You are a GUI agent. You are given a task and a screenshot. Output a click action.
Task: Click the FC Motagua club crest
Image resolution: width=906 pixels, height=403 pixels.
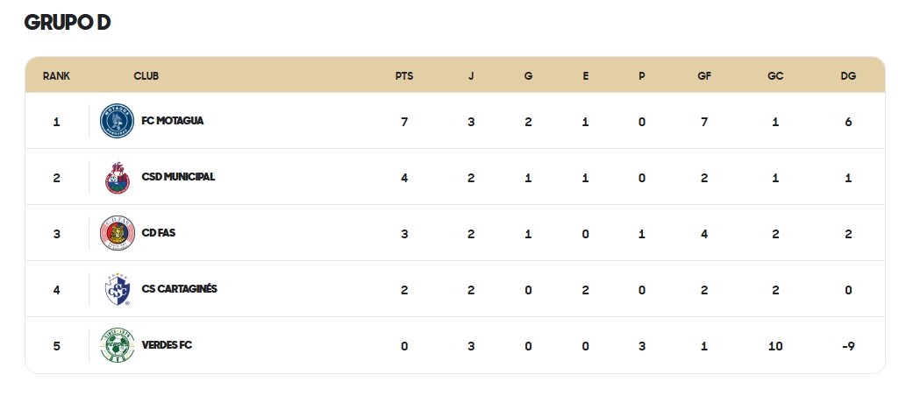118,121
